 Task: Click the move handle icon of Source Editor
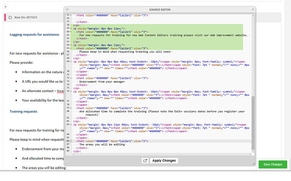pos(67,9)
